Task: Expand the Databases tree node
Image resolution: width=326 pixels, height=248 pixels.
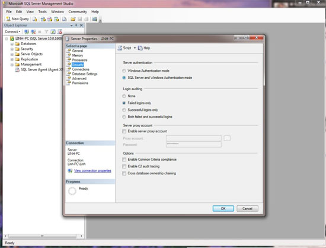Action: (12, 44)
